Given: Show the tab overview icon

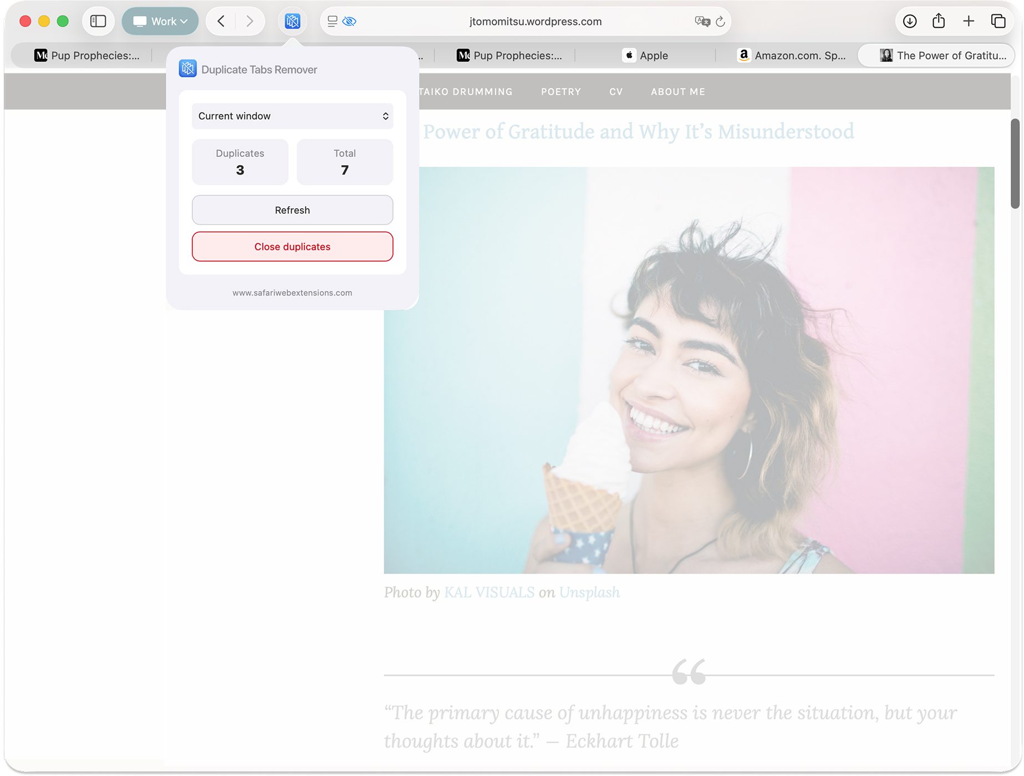Looking at the screenshot, I should pos(997,22).
